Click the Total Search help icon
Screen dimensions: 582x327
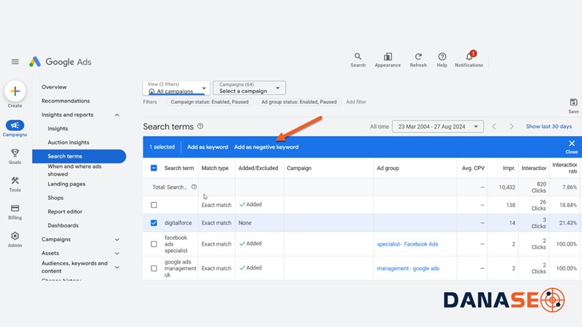pos(194,187)
